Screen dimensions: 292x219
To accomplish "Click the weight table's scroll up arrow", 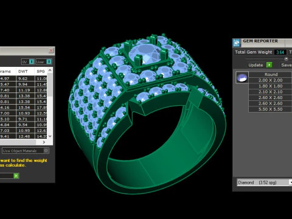I will pyautogui.click(x=50, y=70).
